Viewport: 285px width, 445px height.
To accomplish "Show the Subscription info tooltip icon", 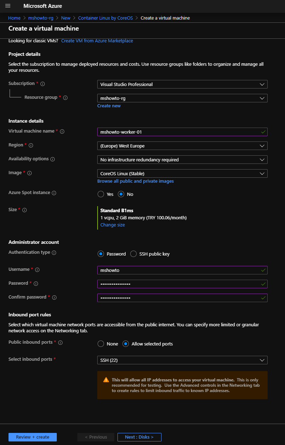I will click(x=43, y=84).
